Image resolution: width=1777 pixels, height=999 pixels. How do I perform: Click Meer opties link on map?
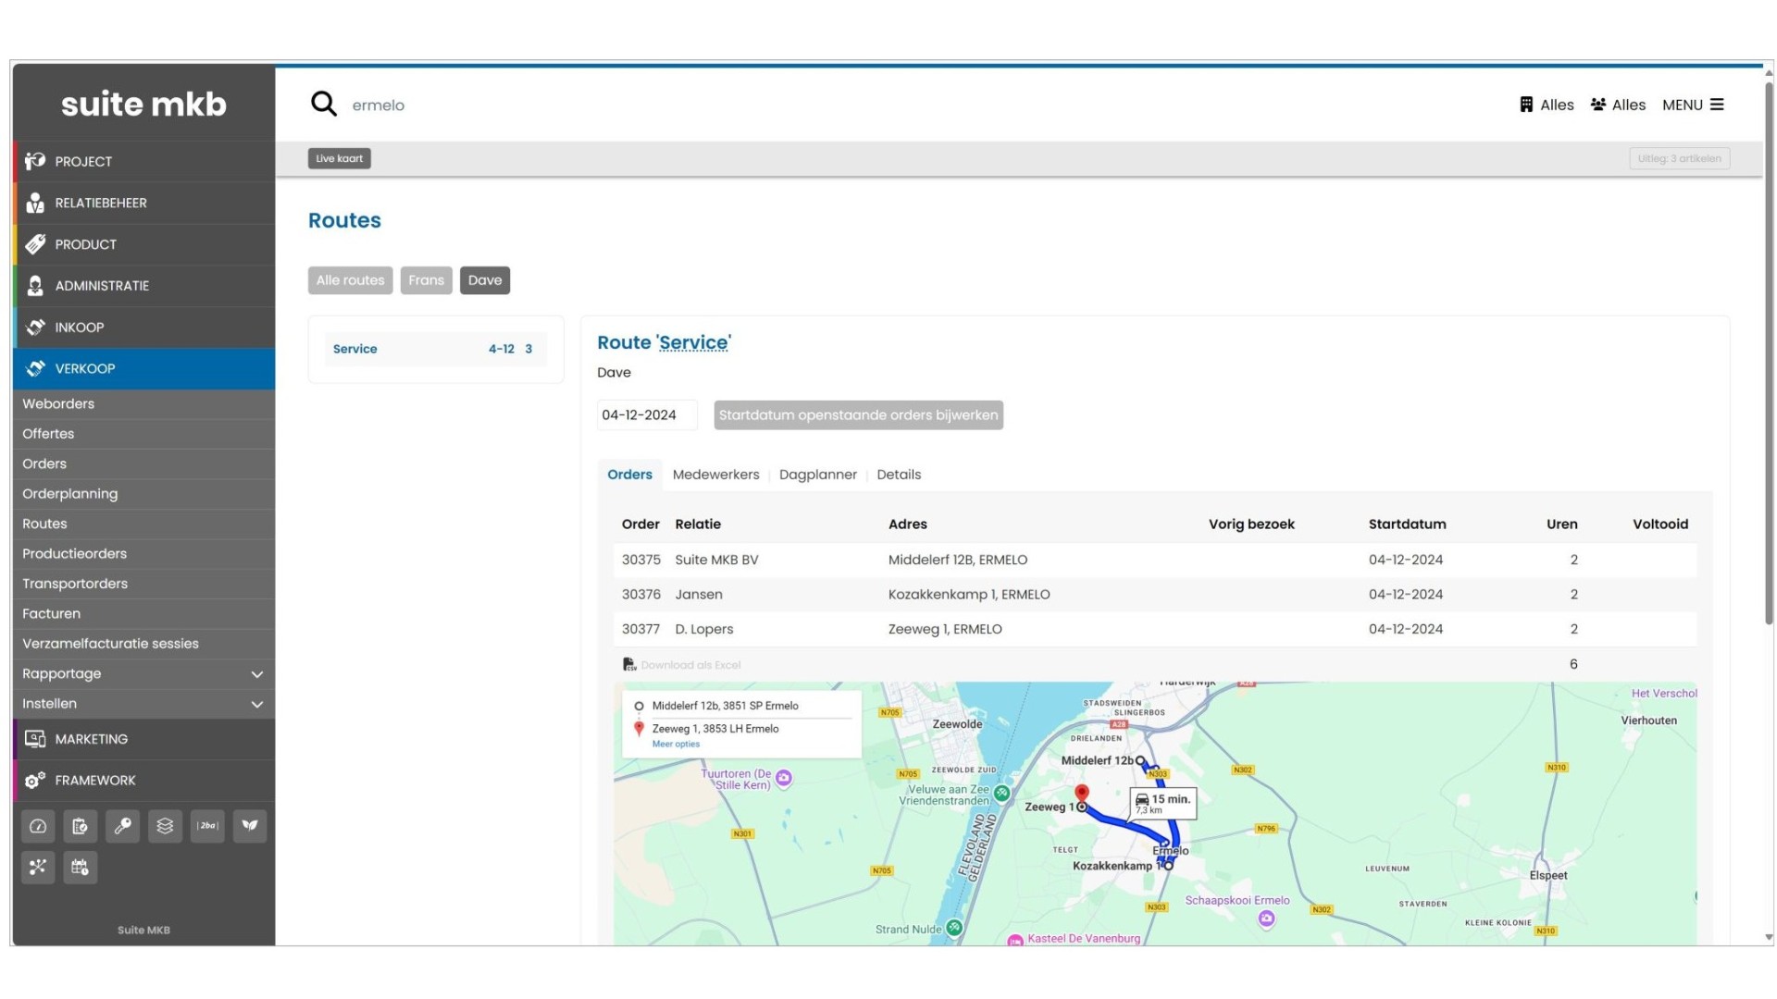point(676,744)
